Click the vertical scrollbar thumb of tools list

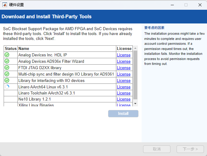pyautogui.click(x=135, y=75)
